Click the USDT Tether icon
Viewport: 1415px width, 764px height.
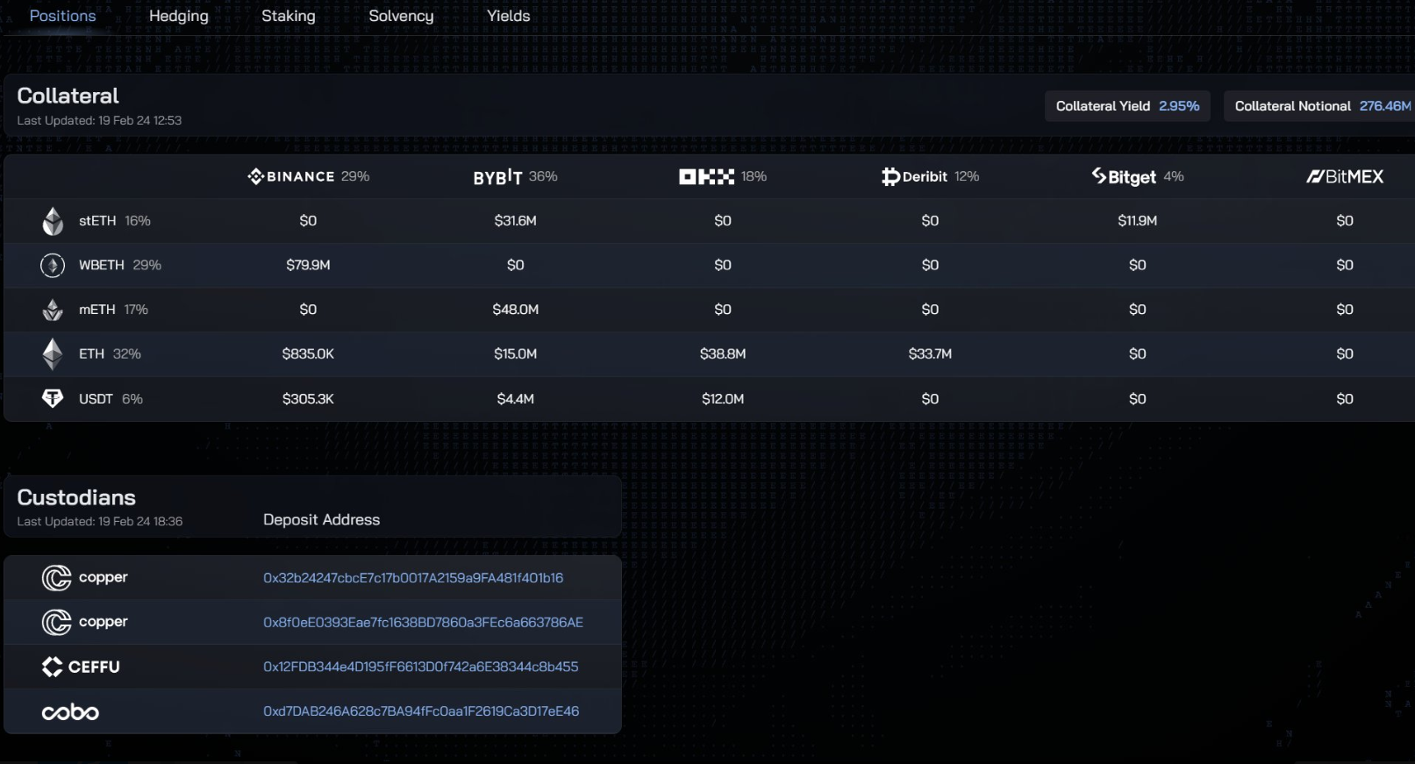tap(53, 398)
